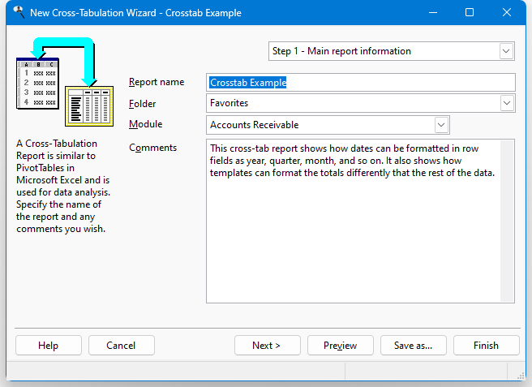This screenshot has width=532, height=387.
Task: Click the Report name text field
Action: (361, 83)
